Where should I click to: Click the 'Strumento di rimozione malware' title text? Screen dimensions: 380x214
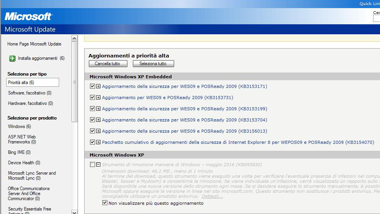[x=182, y=165]
